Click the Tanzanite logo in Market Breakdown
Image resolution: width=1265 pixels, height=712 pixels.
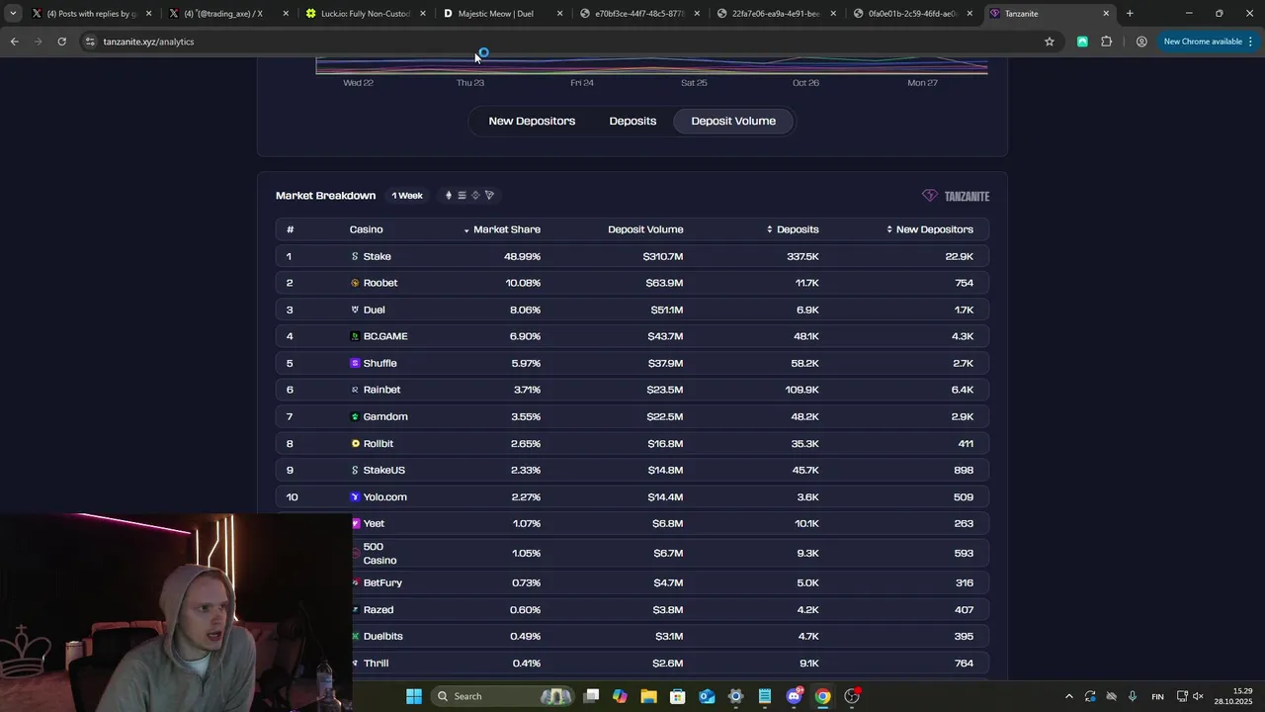(x=956, y=196)
